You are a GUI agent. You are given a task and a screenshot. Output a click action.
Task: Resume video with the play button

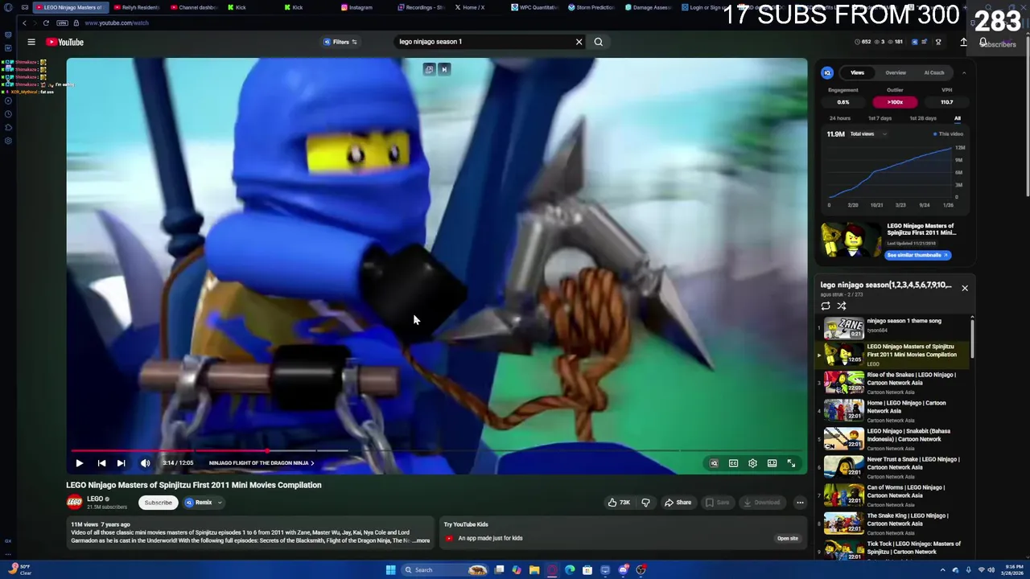pos(79,463)
